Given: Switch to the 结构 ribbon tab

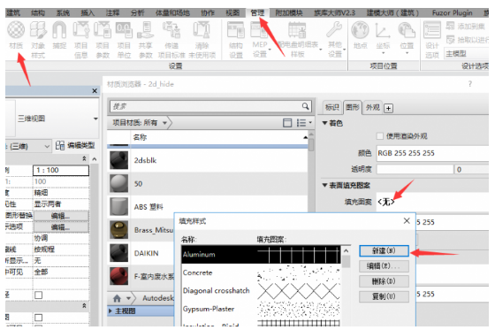Looking at the screenshot, I should [x=38, y=13].
